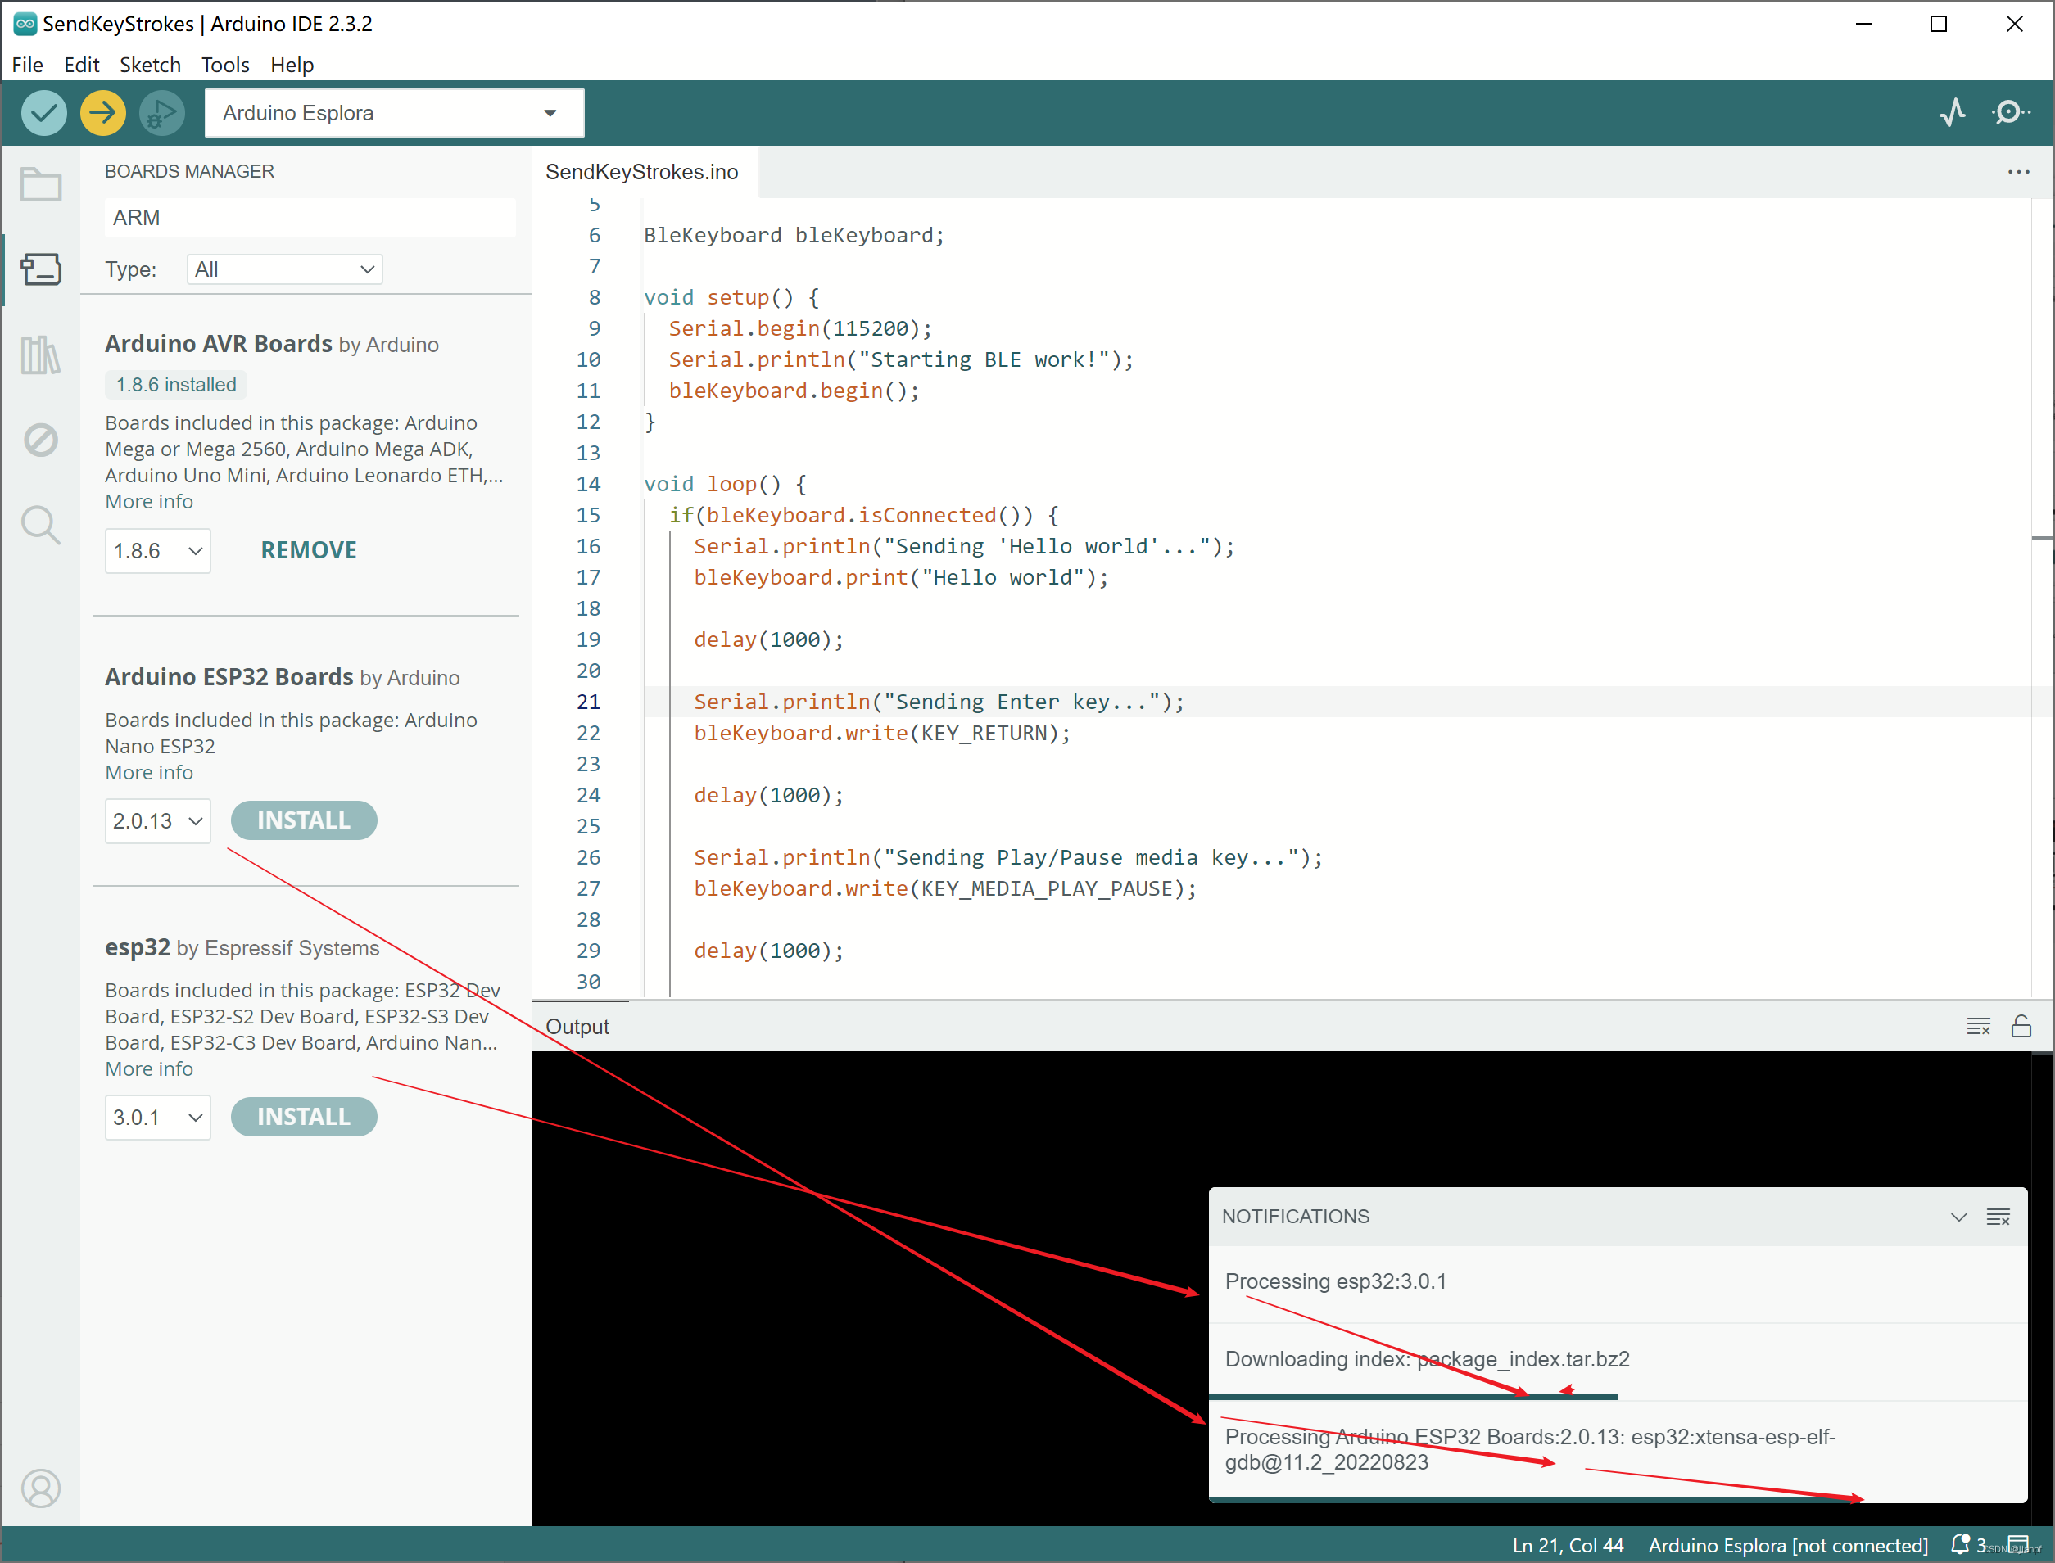This screenshot has width=2055, height=1563.
Task: Click the Ln 21, Col 44 status entry
Action: point(1568,1544)
